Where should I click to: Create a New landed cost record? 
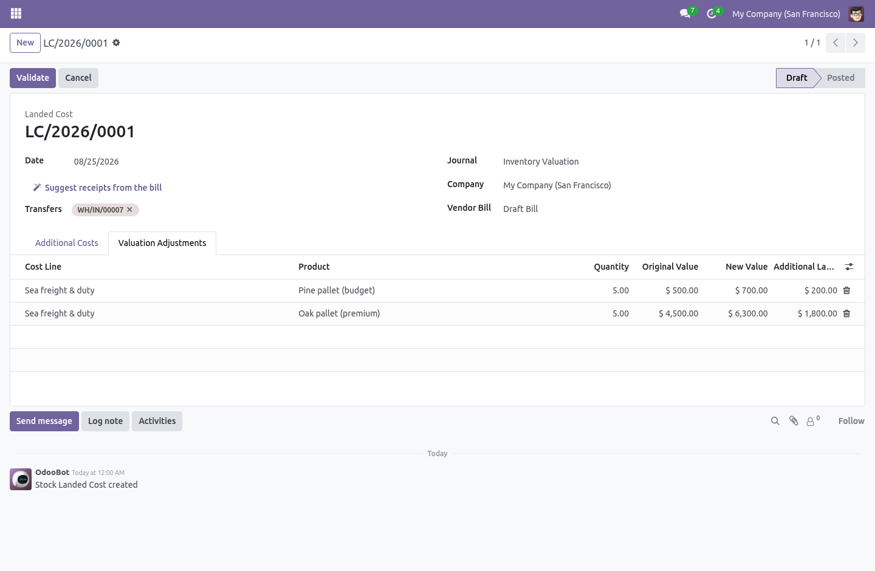[25, 43]
